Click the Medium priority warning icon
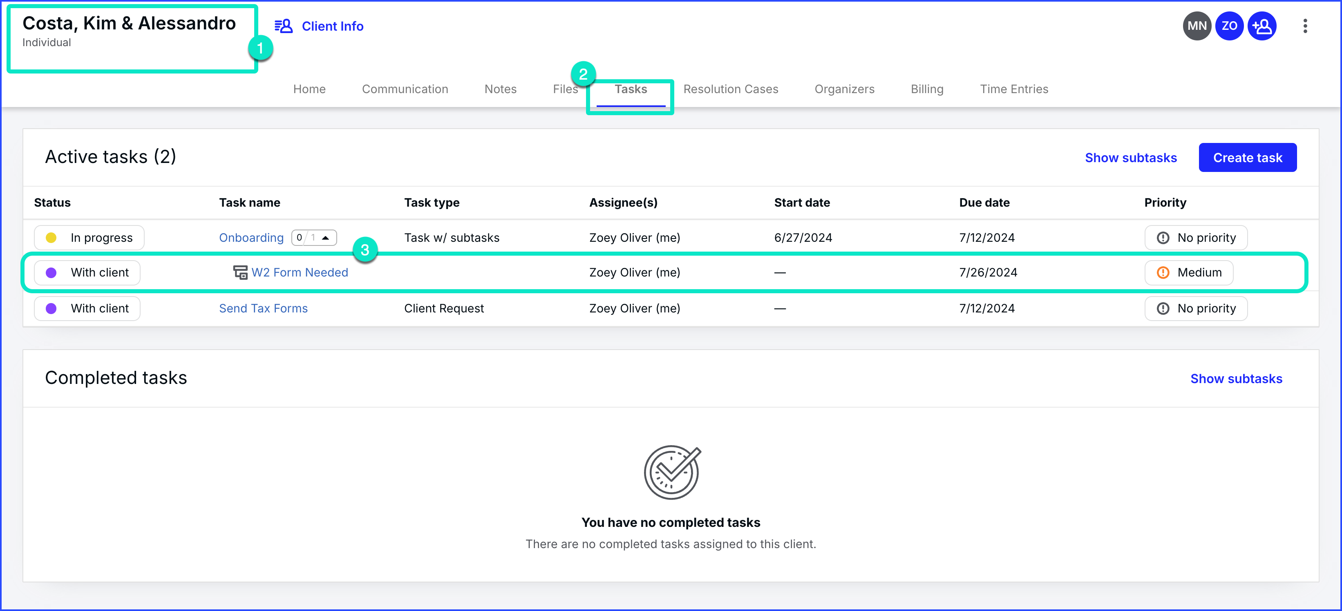Image resolution: width=1342 pixels, height=611 pixels. pos(1163,272)
